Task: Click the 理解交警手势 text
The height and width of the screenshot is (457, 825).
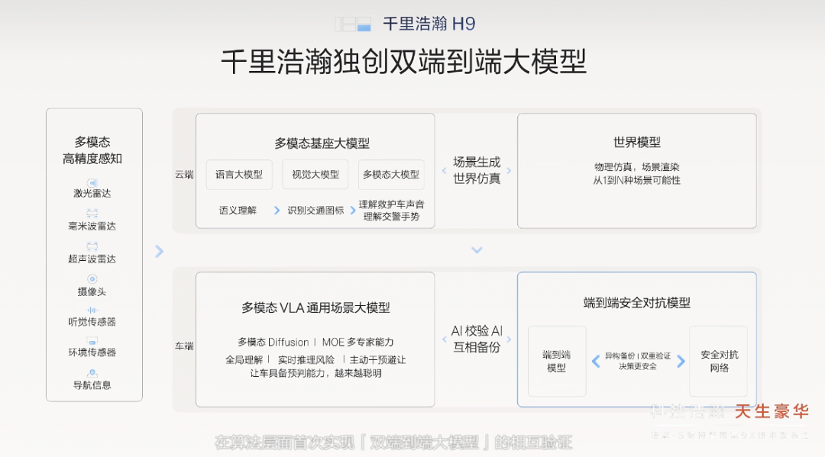Action: pyautogui.click(x=391, y=217)
